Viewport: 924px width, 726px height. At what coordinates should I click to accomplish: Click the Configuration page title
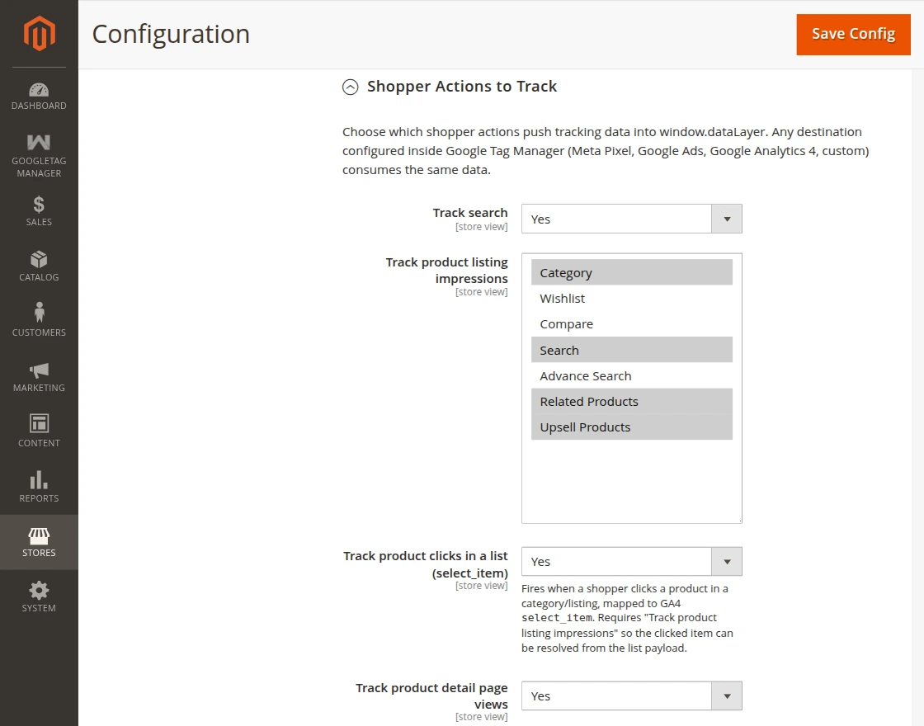pos(171,34)
